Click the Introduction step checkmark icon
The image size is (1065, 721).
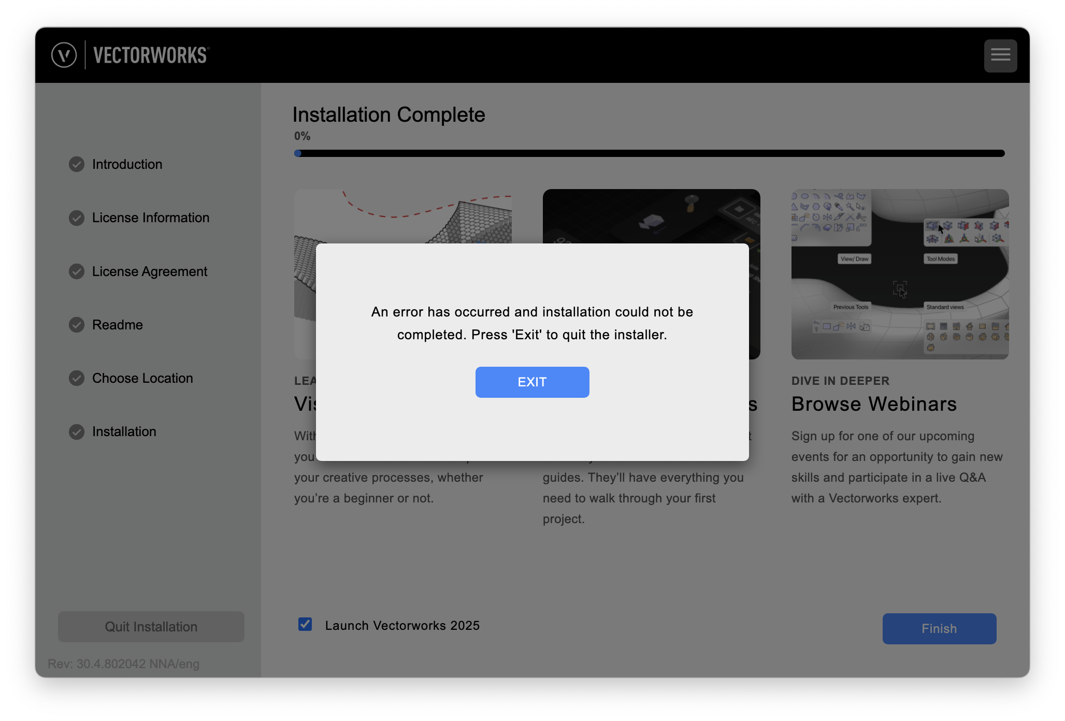(77, 164)
